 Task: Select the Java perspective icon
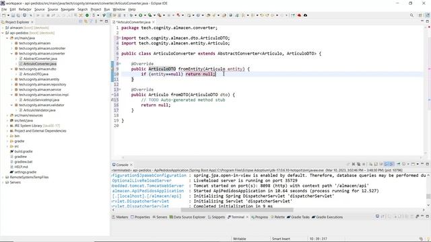[x=428, y=15]
